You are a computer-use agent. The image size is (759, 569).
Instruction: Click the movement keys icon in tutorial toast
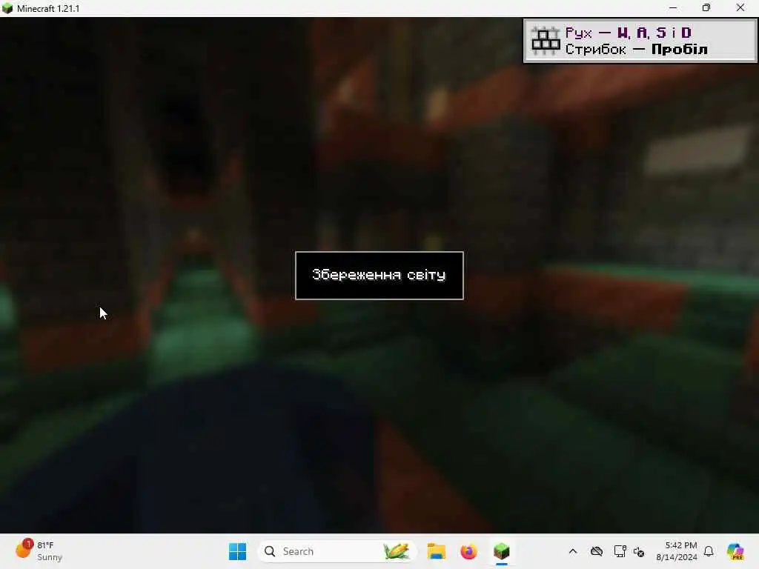coord(546,41)
